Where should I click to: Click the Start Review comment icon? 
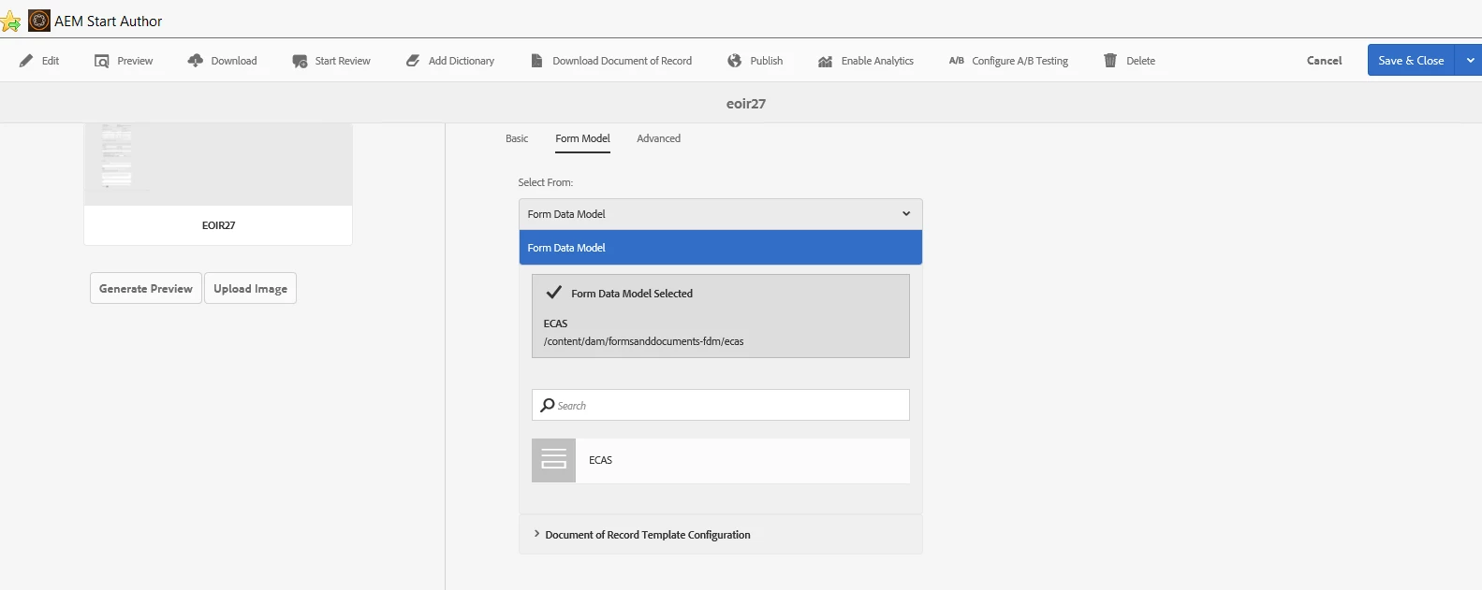click(300, 61)
